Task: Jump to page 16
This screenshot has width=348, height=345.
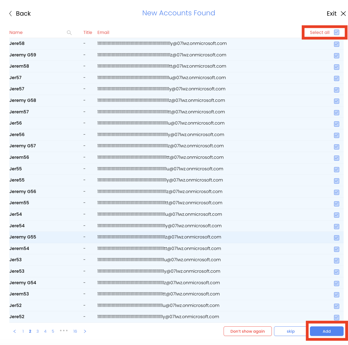Action: [75, 331]
